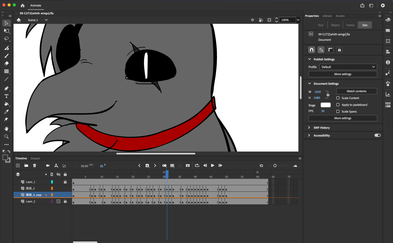Select the Text tool
The height and width of the screenshot is (243, 393).
tap(7, 96)
